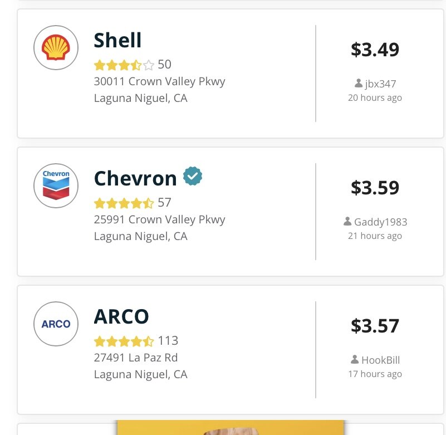Select the $3.49 Shell price
The width and height of the screenshot is (446, 435).
click(375, 50)
